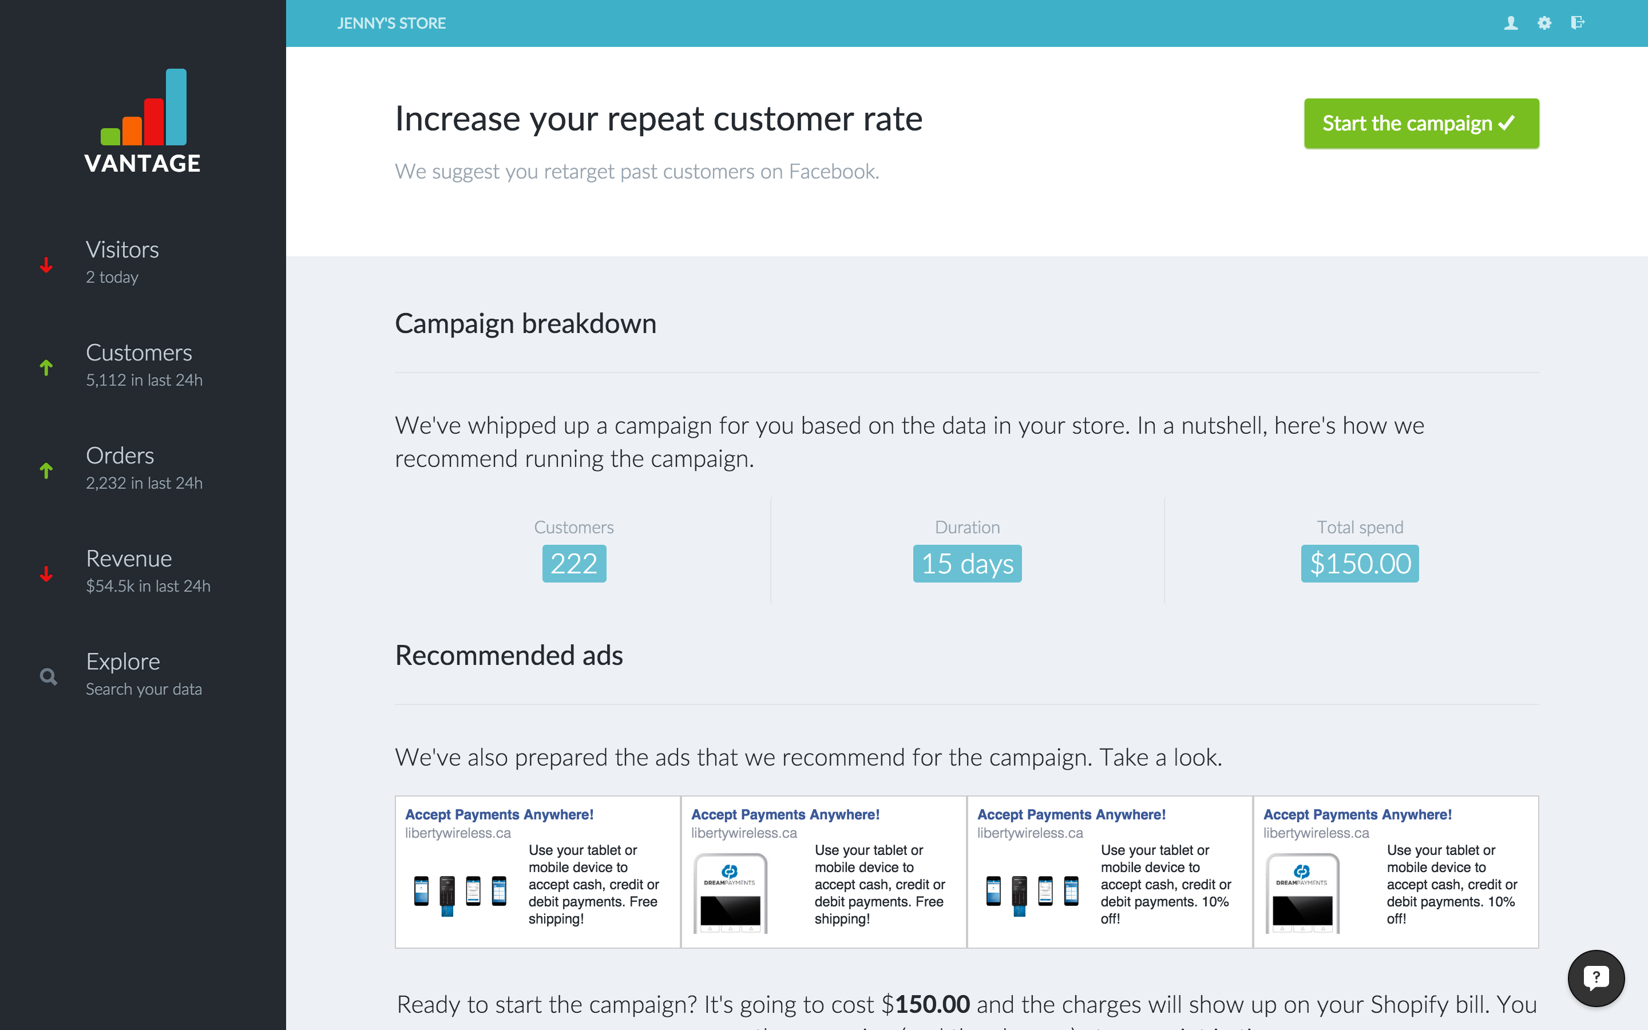
Task: Select the last DreamPayments ad with 10% off
Action: click(1395, 871)
